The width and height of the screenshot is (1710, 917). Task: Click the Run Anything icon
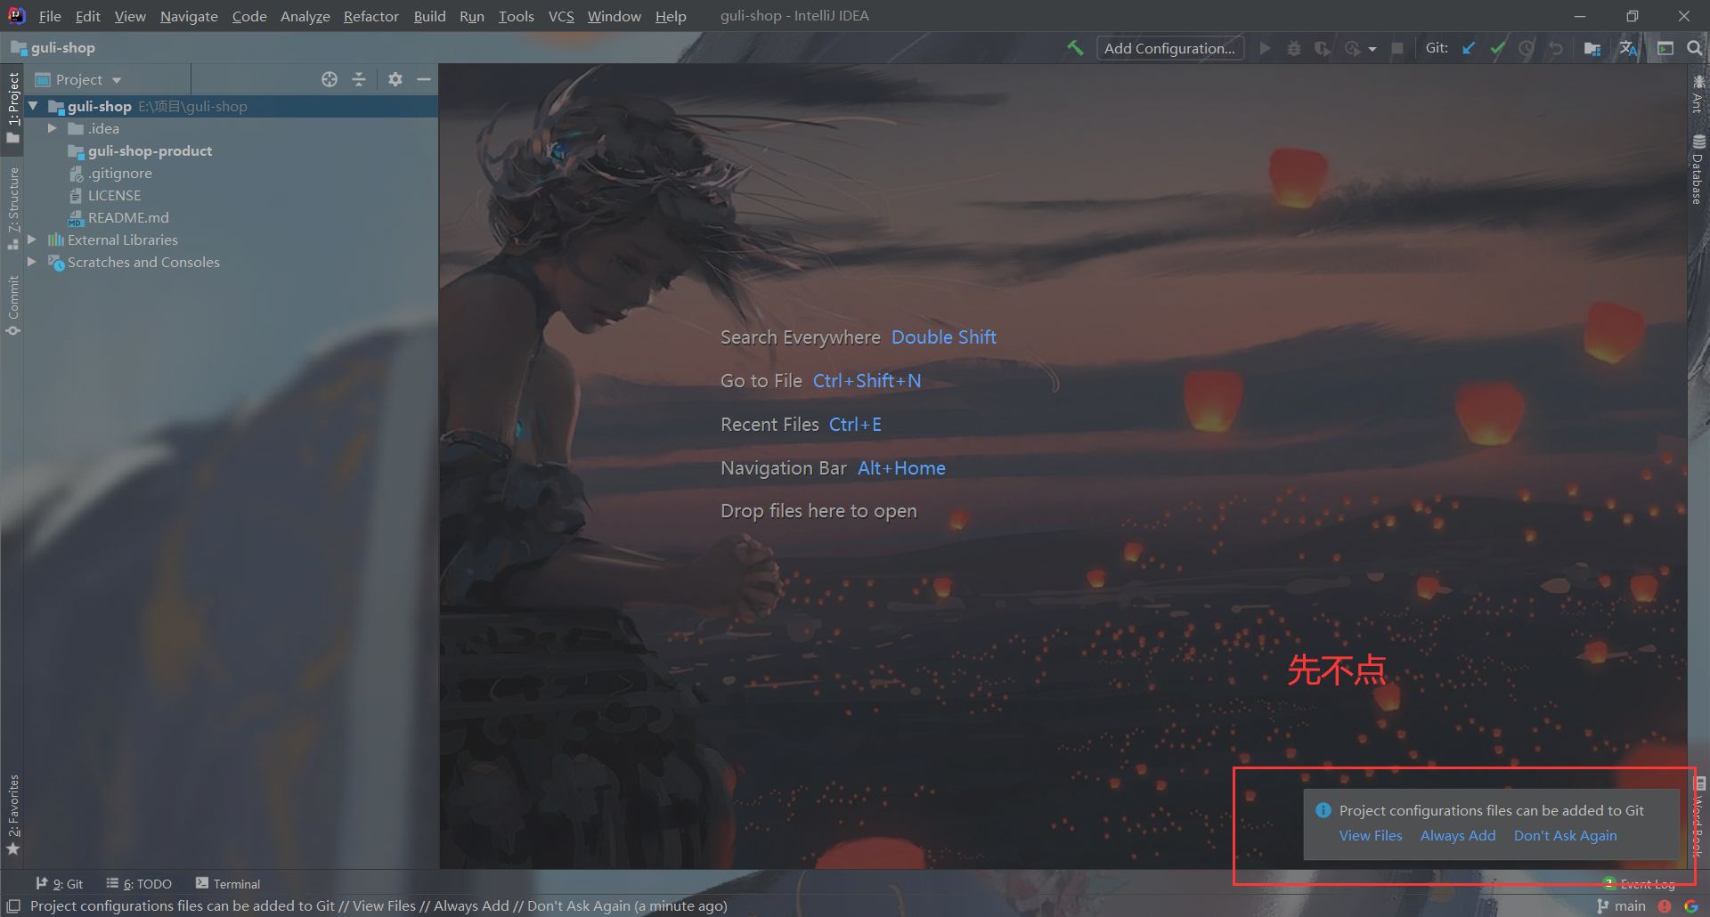point(1665,48)
